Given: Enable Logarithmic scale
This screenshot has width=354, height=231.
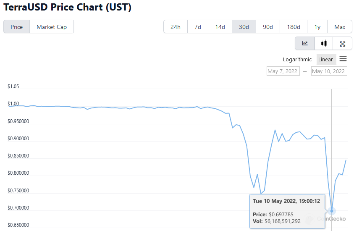Looking at the screenshot, I should point(297,59).
